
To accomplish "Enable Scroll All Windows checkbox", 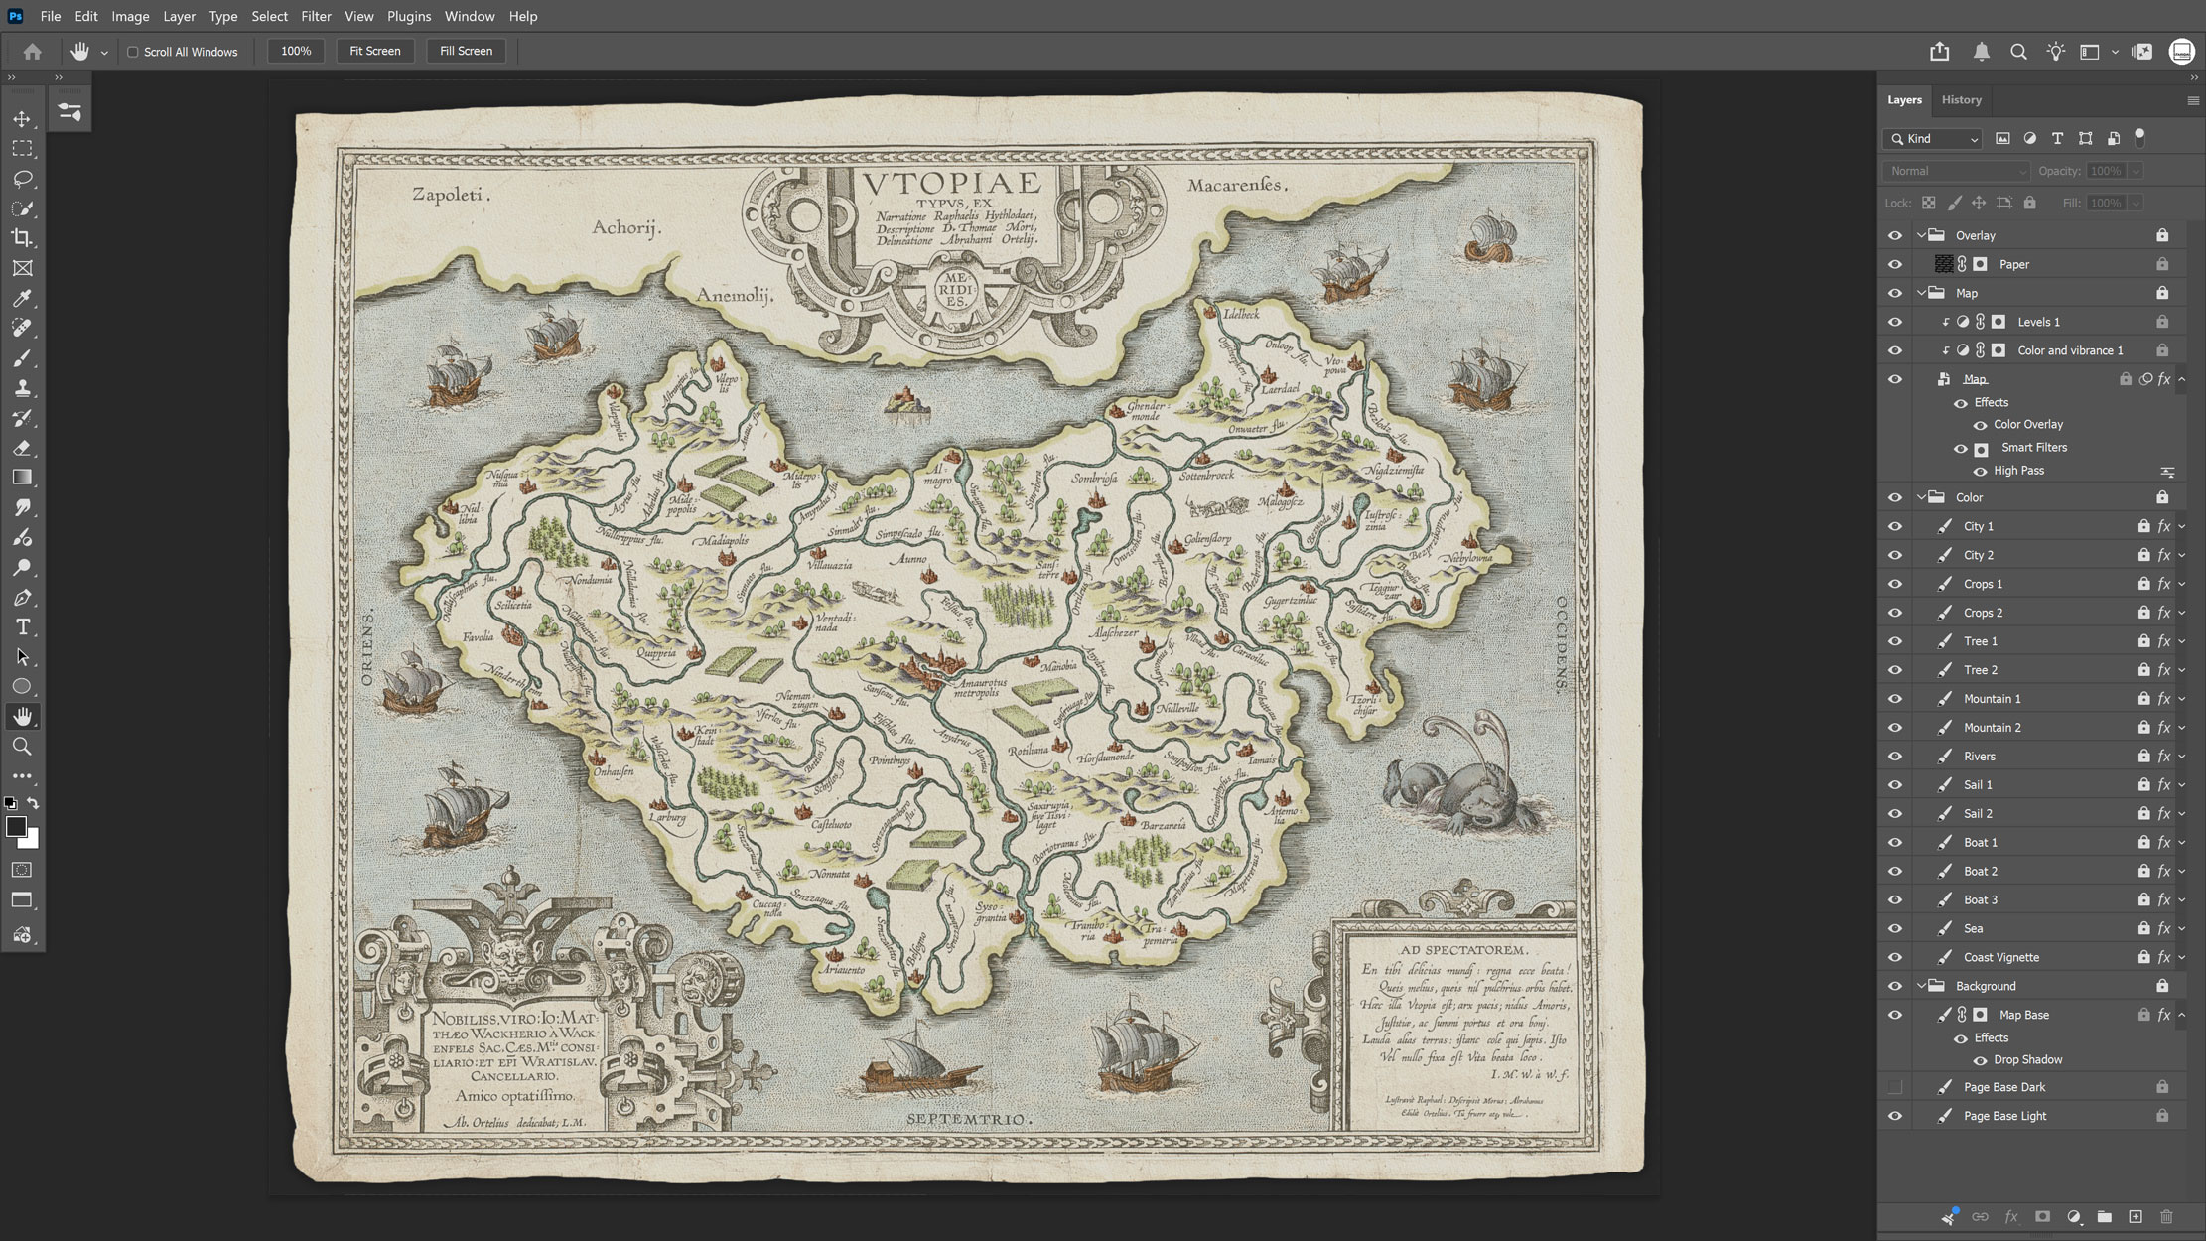I will coord(132,52).
